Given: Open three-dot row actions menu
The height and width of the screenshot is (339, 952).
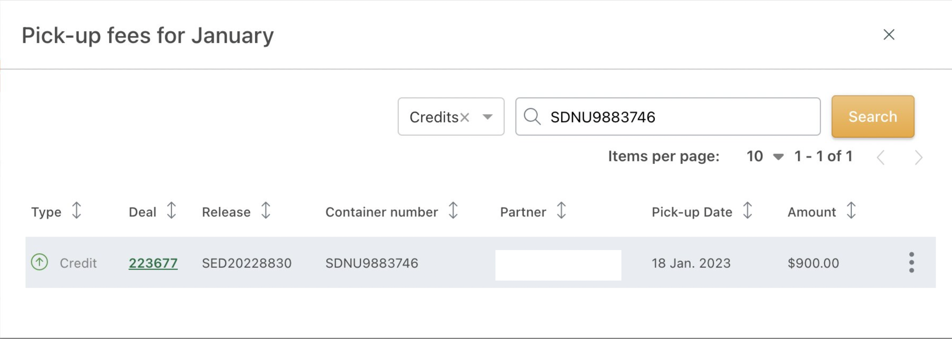Looking at the screenshot, I should pyautogui.click(x=911, y=263).
